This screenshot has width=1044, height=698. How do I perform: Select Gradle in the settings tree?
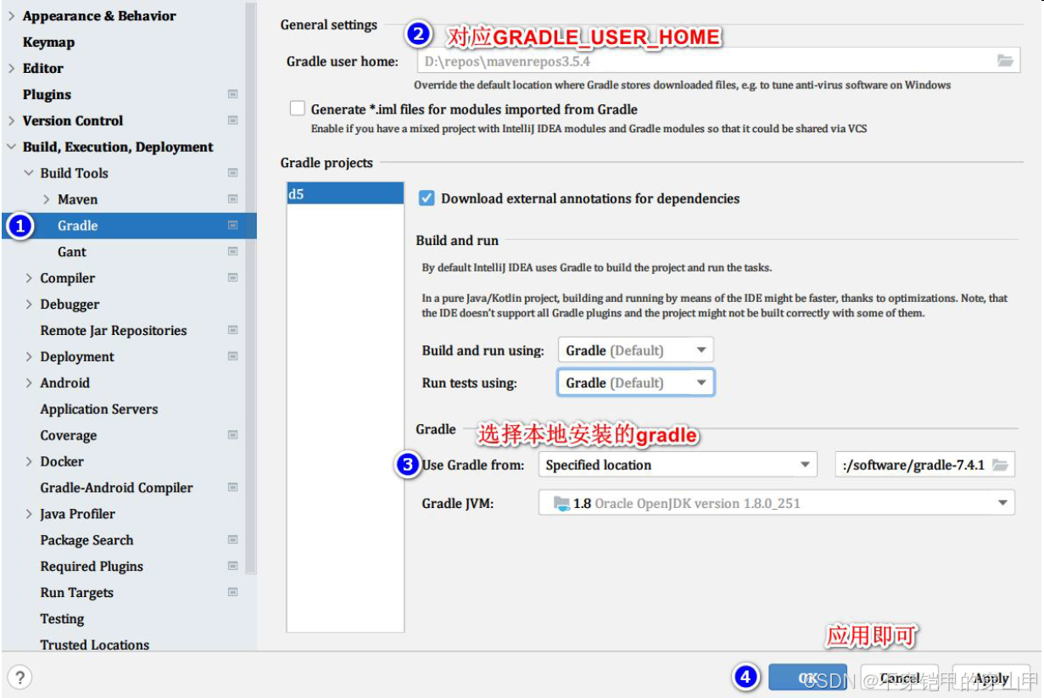coord(77,226)
